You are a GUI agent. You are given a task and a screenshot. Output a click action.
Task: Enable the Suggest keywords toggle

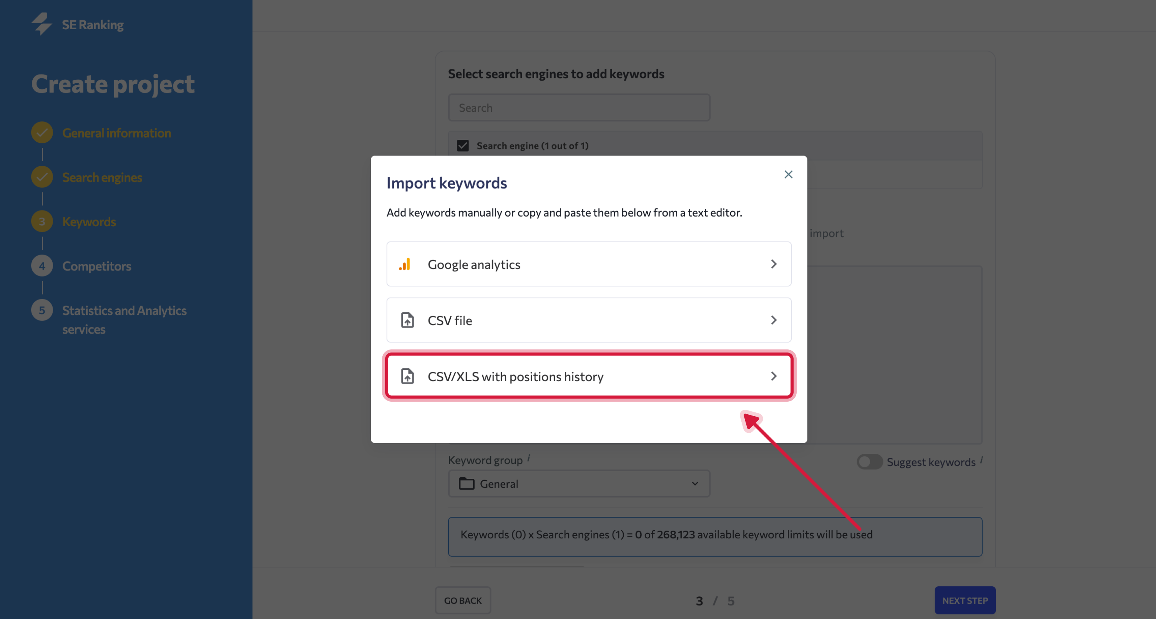click(870, 462)
